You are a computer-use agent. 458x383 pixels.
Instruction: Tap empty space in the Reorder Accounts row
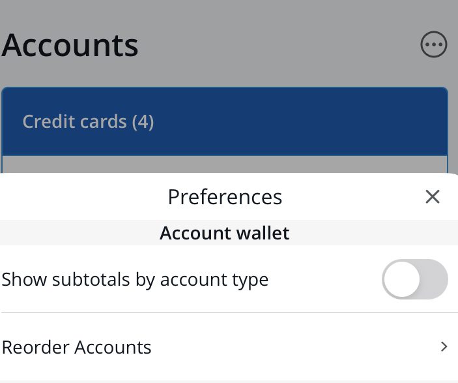pyautogui.click(x=293, y=346)
